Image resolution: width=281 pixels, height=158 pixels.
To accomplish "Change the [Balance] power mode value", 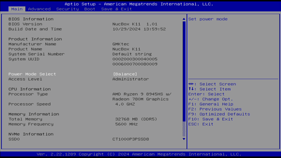I will (125, 74).
